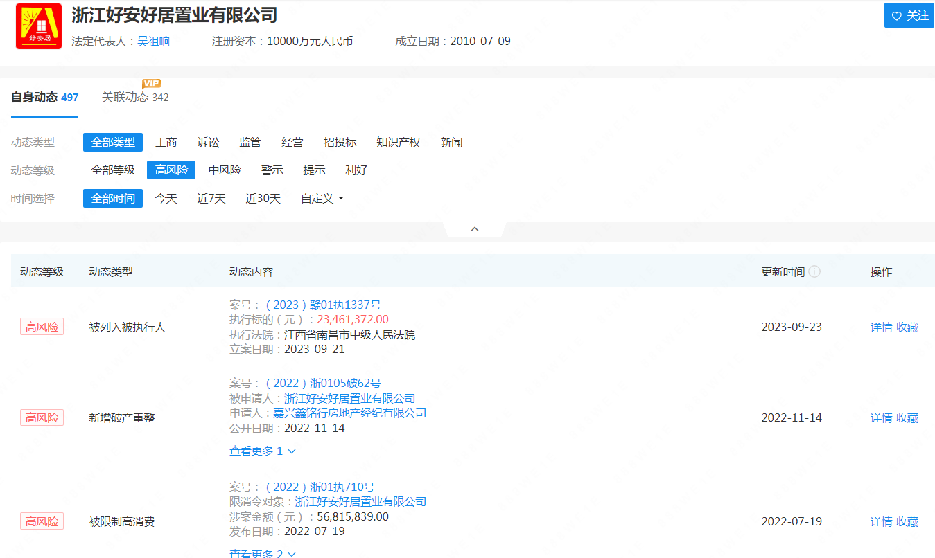The image size is (935, 558).
Task: Click 高风险 tag in the 被列入被执行人 row
Action: (x=42, y=327)
